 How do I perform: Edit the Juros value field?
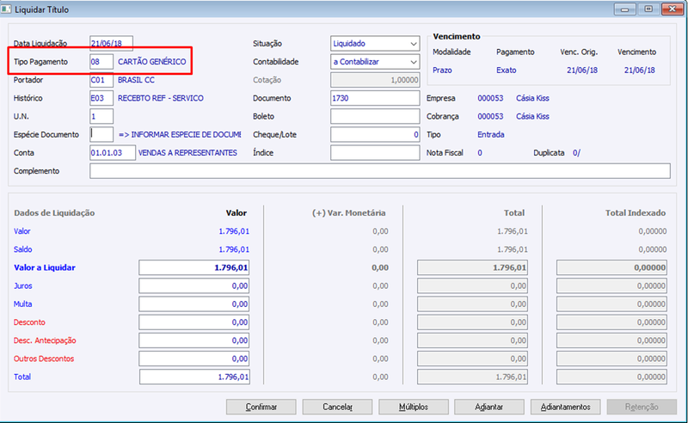point(194,285)
